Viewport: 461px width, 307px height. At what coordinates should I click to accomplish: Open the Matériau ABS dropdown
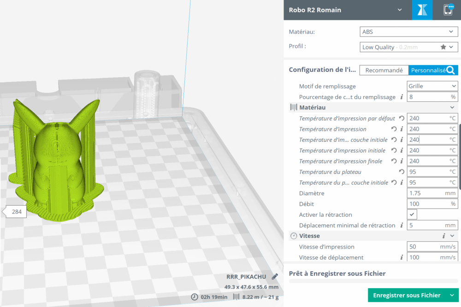[x=408, y=32]
